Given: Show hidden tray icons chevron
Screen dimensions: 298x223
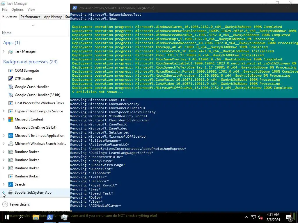Looking at the screenshot, I should tap(246, 217).
